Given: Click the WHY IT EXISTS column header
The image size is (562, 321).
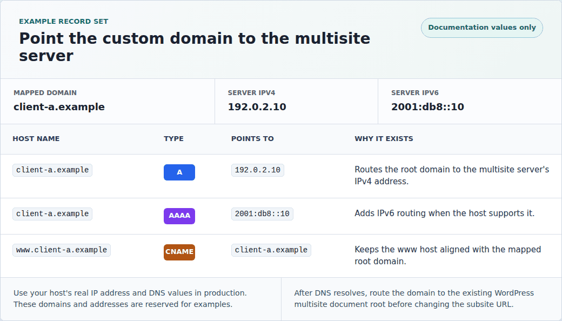Looking at the screenshot, I should tap(384, 139).
